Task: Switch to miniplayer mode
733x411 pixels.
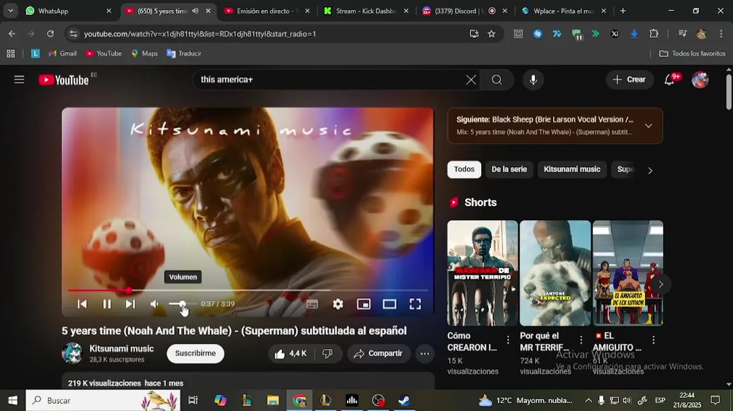Action: (364, 304)
